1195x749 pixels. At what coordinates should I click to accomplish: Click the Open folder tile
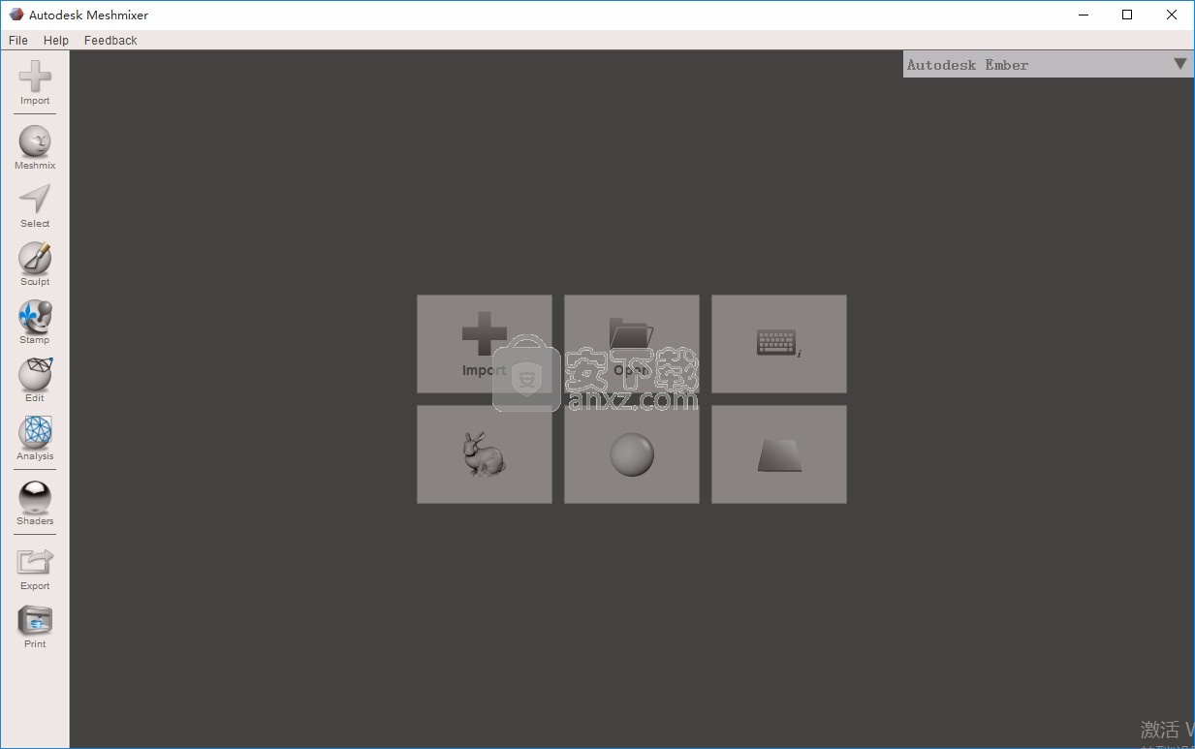coord(632,344)
